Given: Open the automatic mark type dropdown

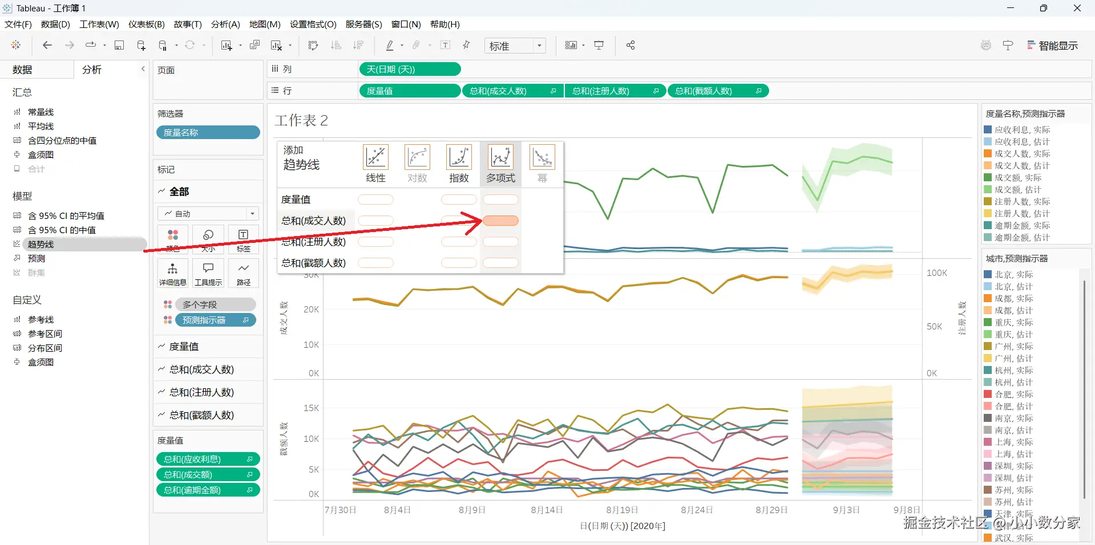Looking at the screenshot, I should pos(208,213).
